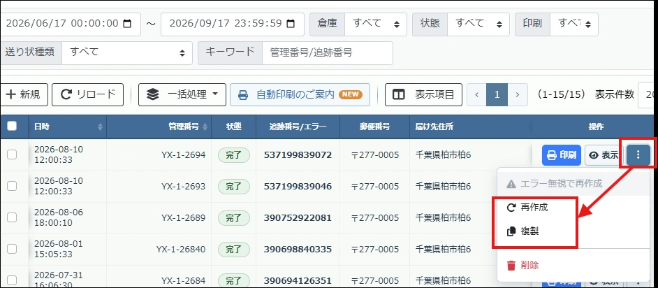Click tracking number 390752922081
Viewport: 658px width, 288px height.
coord(298,218)
